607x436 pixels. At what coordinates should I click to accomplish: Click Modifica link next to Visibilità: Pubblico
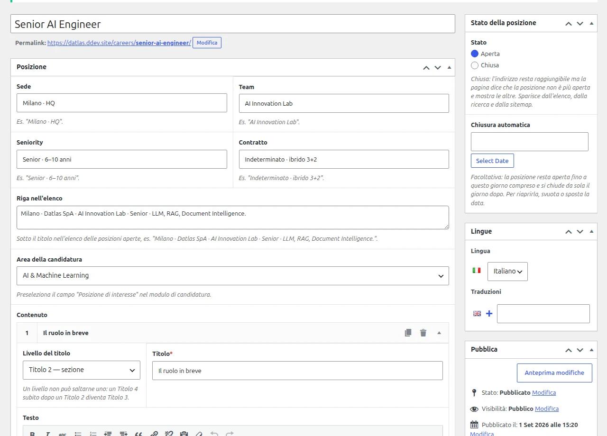click(547, 409)
